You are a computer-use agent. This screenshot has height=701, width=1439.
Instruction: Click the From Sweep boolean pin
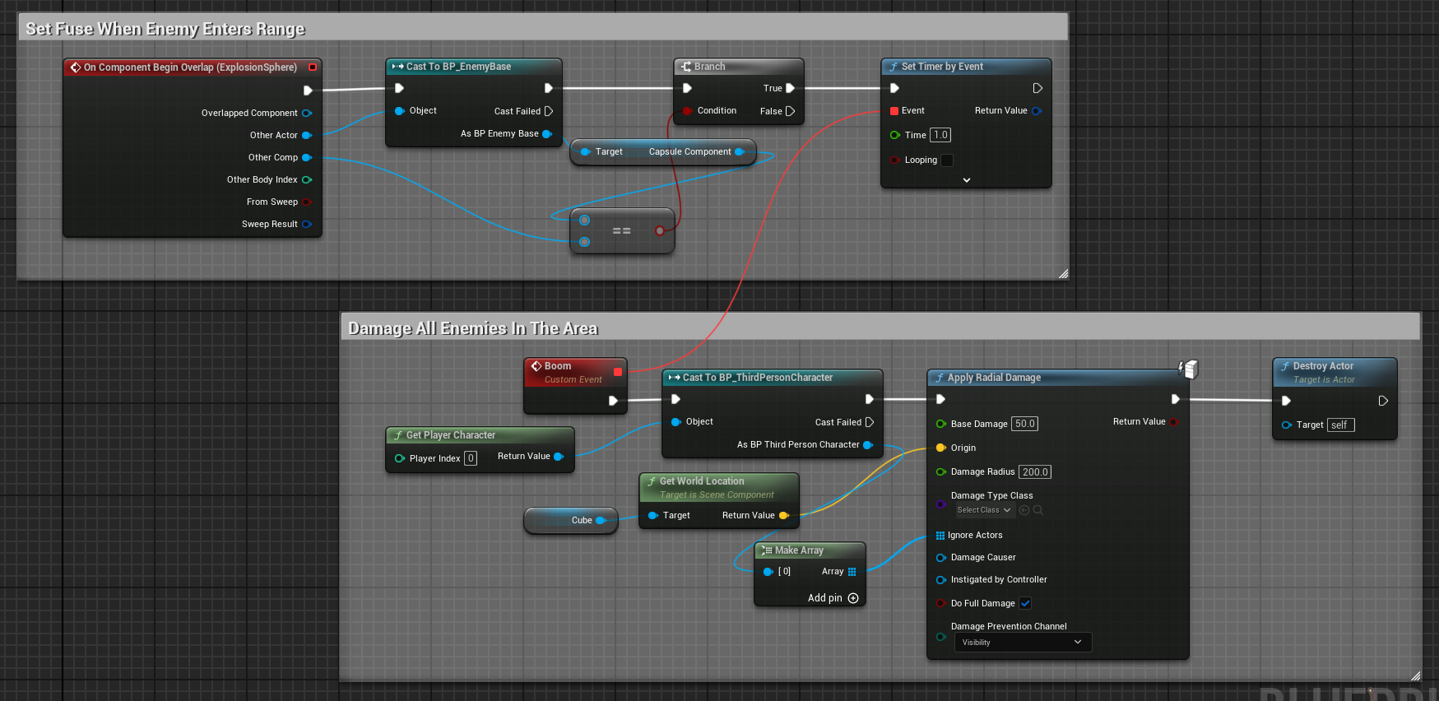coord(307,202)
